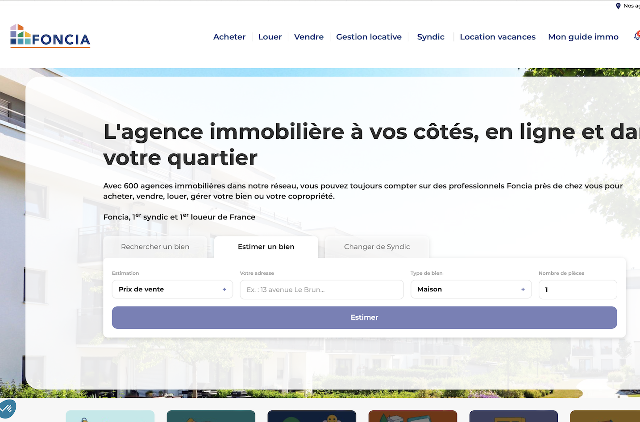Click the double-checkmark badge icon

tap(7, 408)
